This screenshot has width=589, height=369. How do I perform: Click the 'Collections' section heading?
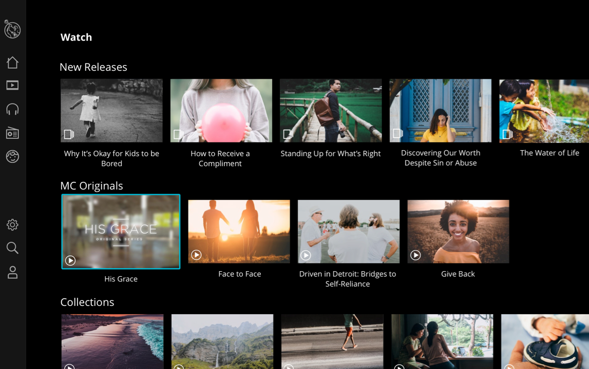click(x=87, y=302)
